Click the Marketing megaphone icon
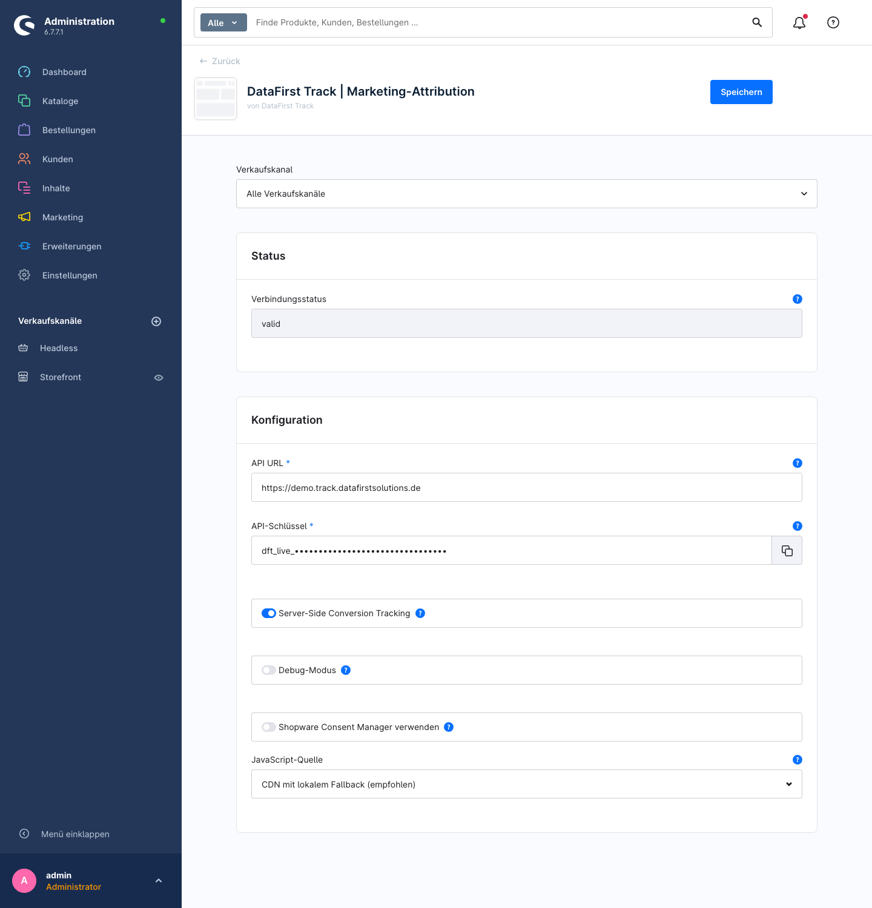Viewport: 872px width, 908px height. click(x=24, y=217)
